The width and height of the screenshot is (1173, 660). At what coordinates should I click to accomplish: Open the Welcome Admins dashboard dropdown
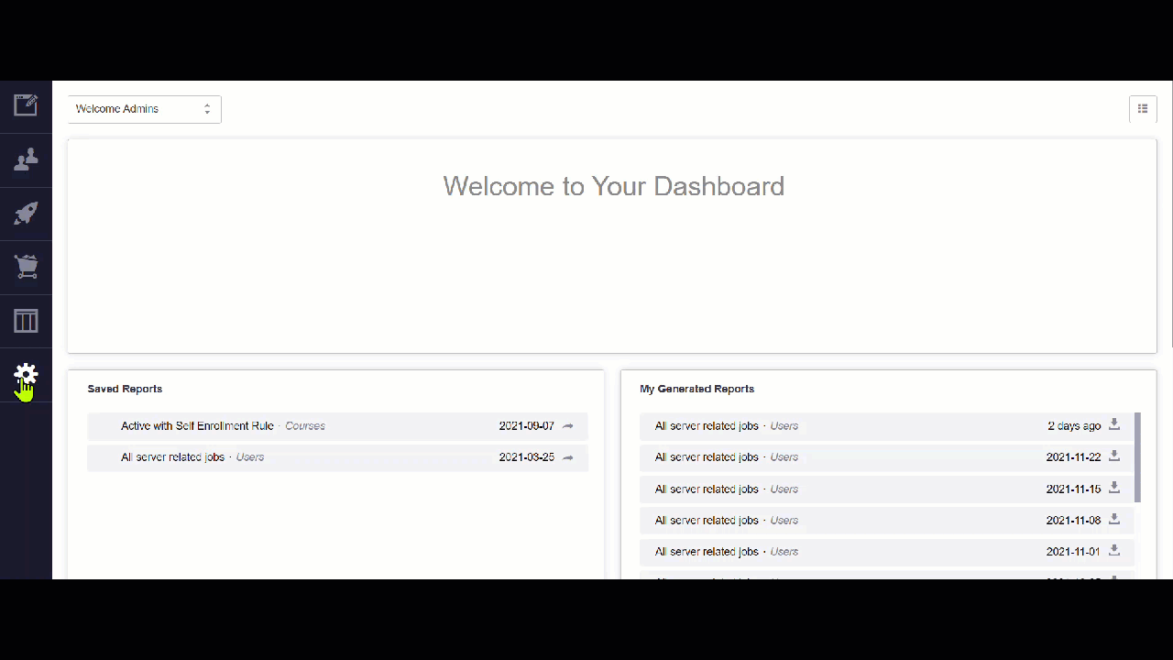(145, 109)
